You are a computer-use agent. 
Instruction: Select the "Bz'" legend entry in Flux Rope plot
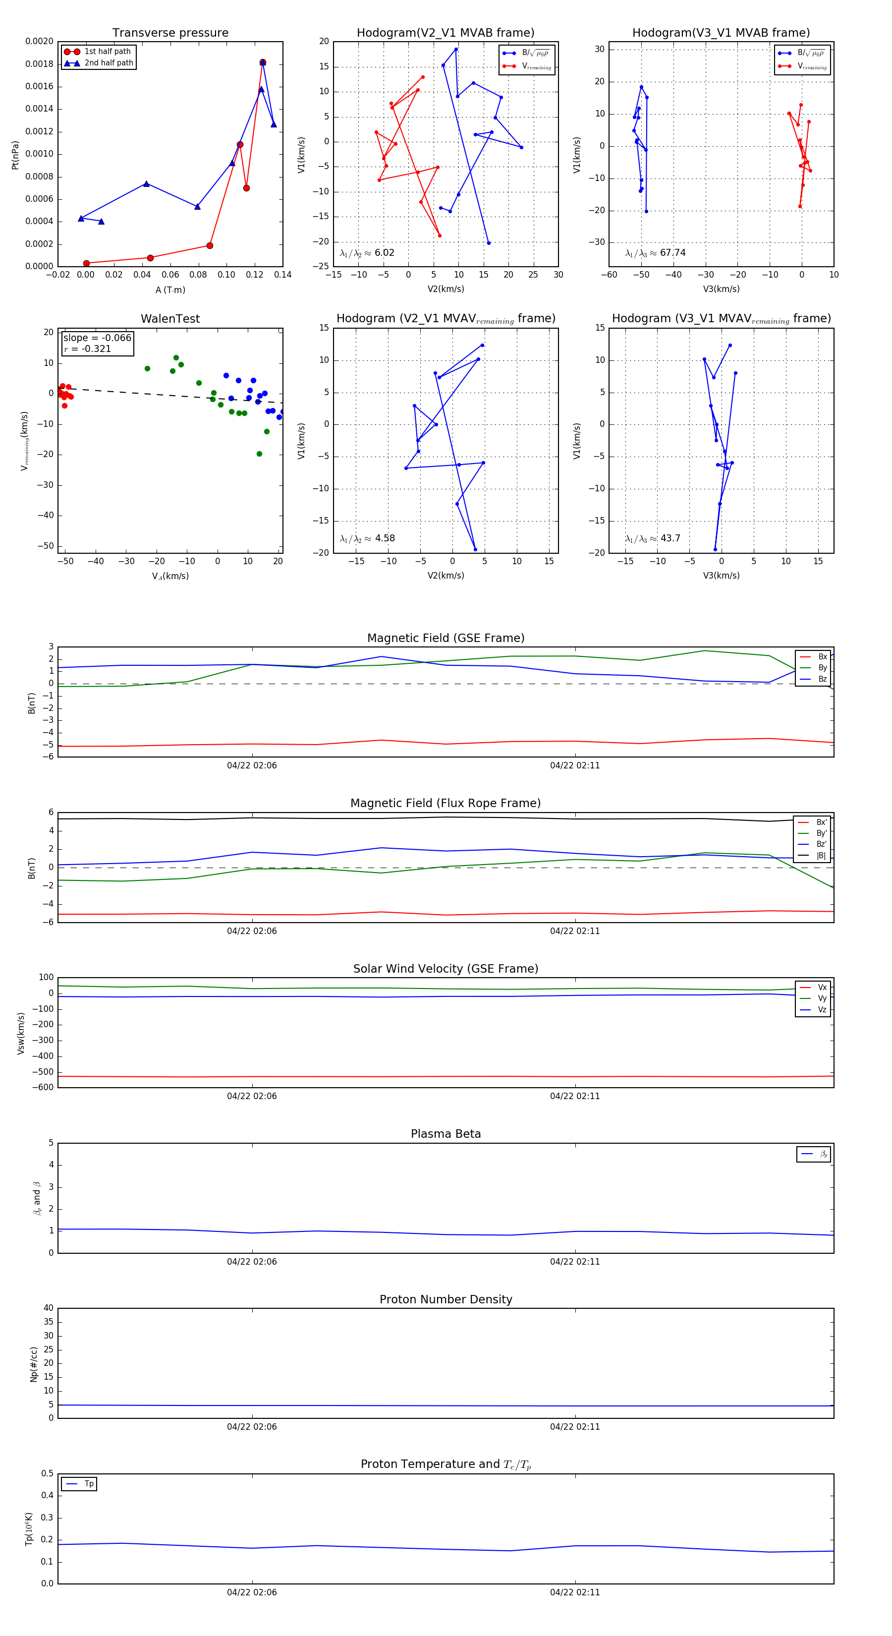[x=812, y=845]
